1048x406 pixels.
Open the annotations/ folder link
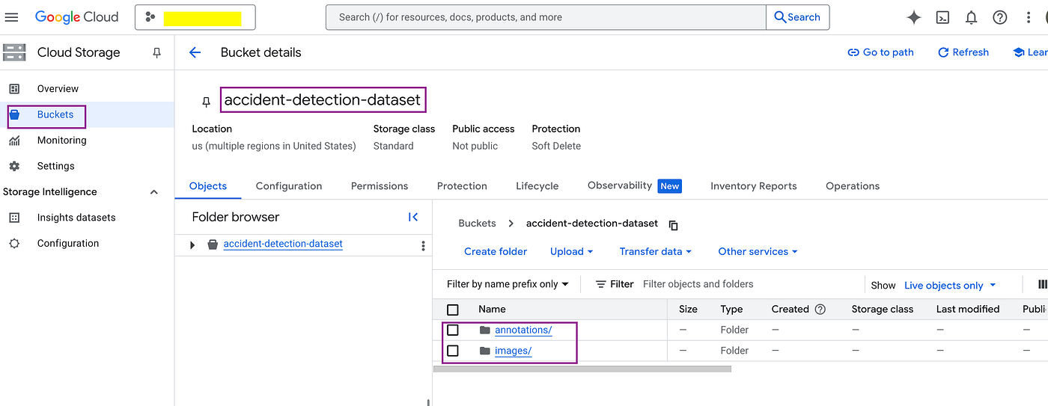523,330
